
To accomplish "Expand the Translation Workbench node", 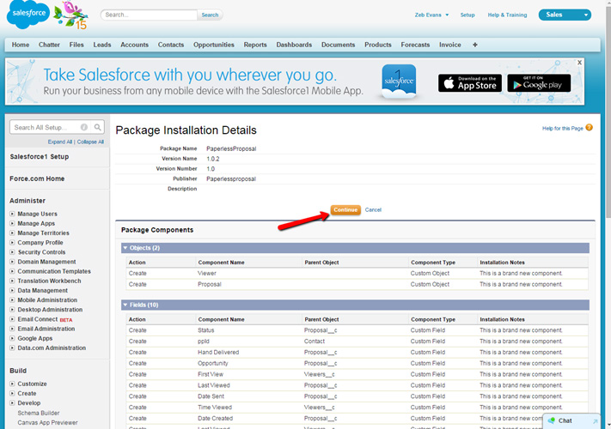I will click(x=12, y=281).
